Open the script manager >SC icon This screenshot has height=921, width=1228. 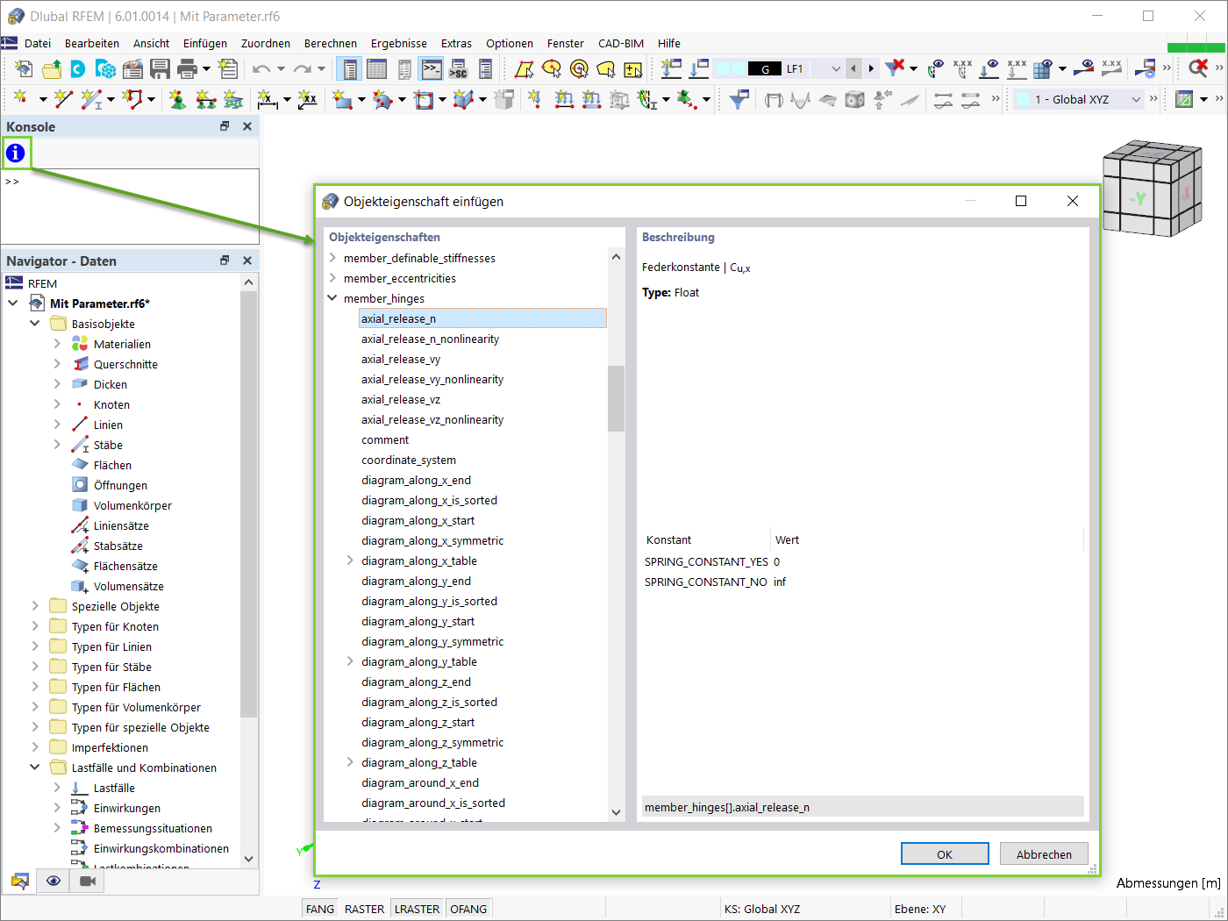(x=458, y=68)
